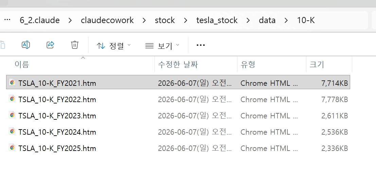This screenshot has height=175, width=376.
Task: Click the modified date of TSLA_10-K_FY2023.htm
Action: pyautogui.click(x=195, y=116)
